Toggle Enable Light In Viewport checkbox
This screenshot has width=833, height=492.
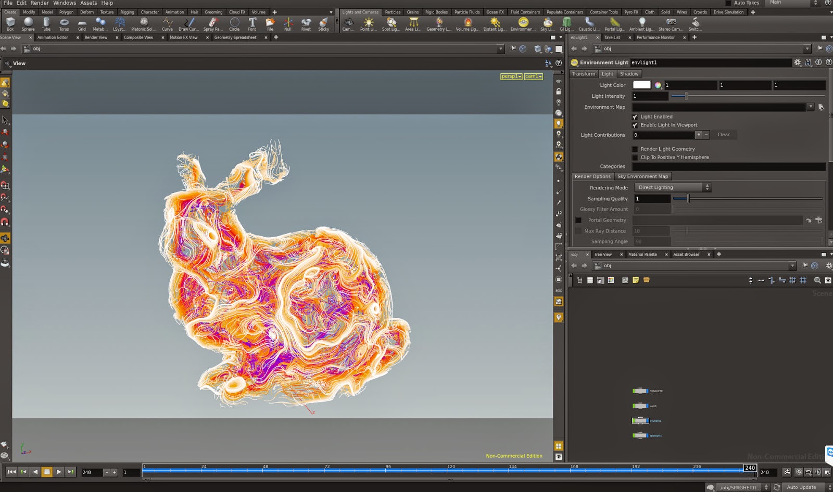click(635, 125)
